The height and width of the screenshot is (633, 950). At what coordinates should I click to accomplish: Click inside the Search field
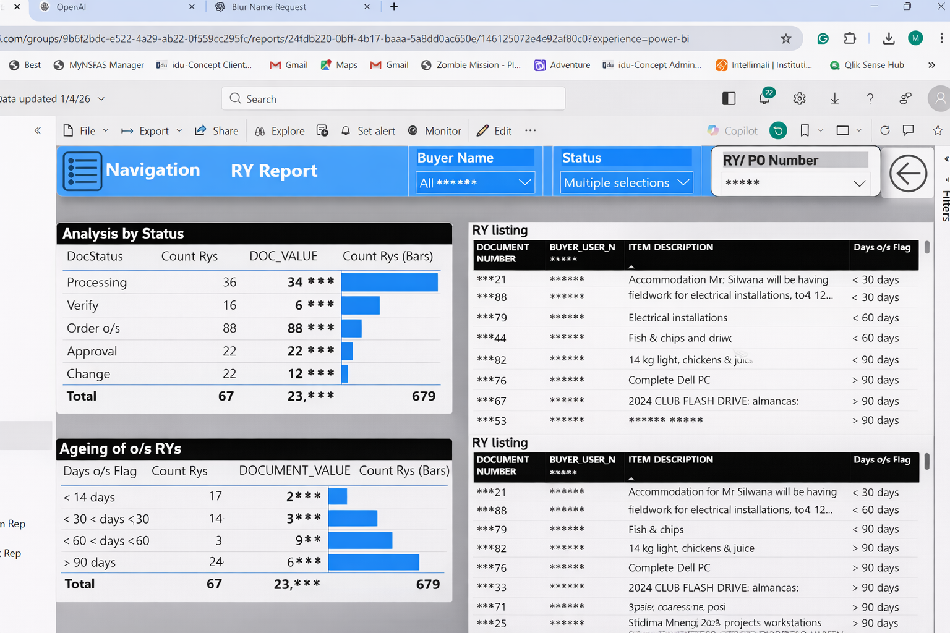coord(393,98)
